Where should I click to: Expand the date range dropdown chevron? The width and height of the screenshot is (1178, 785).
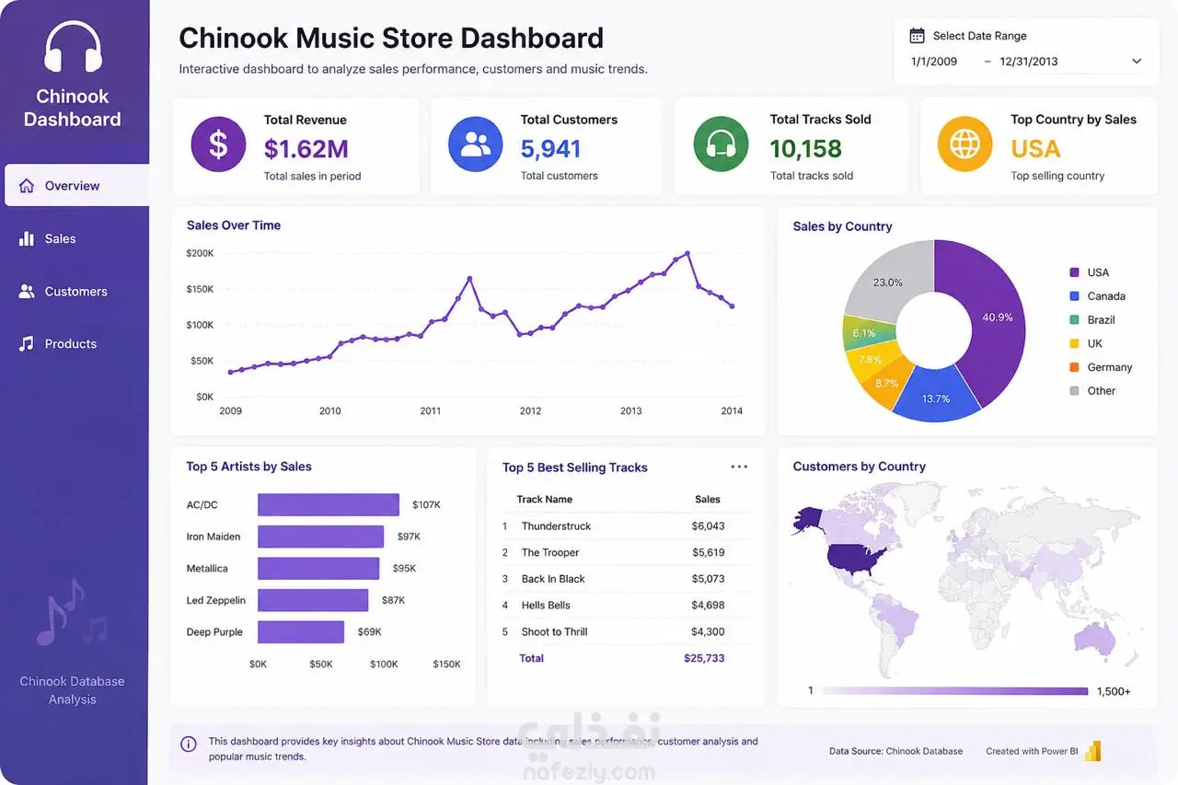[x=1137, y=62]
